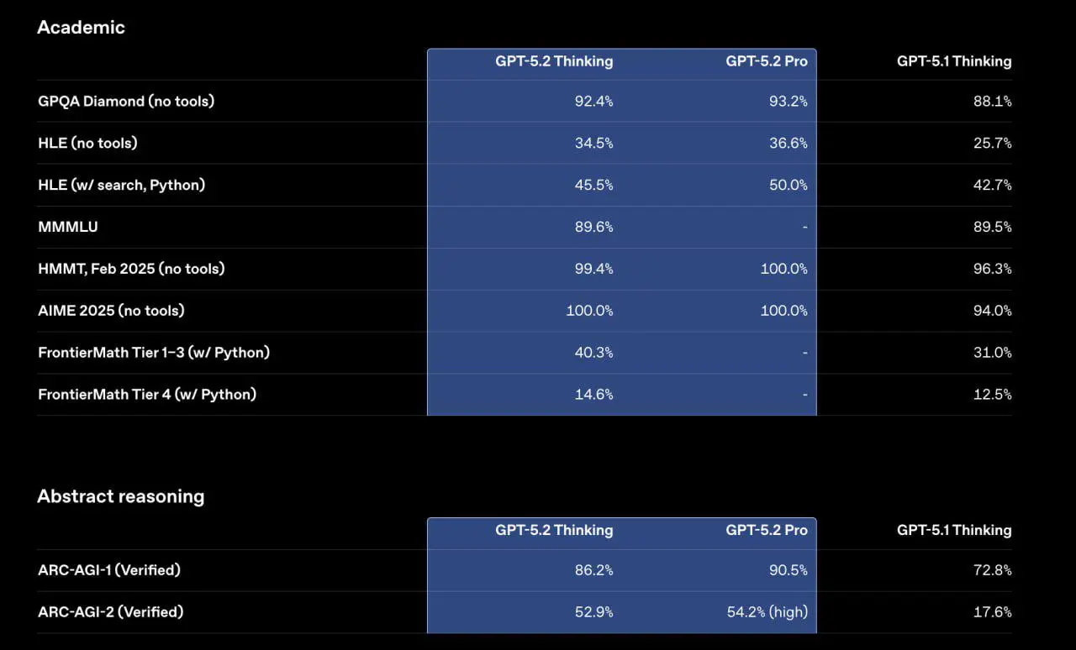
Task: Click FrontierMath Tier 4 row label
Action: [147, 395]
